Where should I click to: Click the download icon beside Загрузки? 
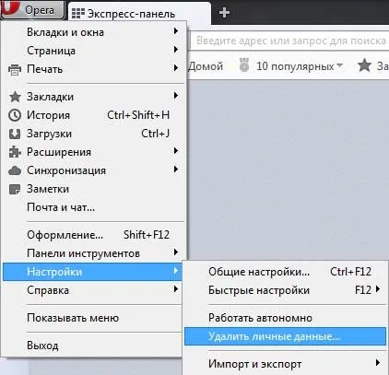click(15, 134)
